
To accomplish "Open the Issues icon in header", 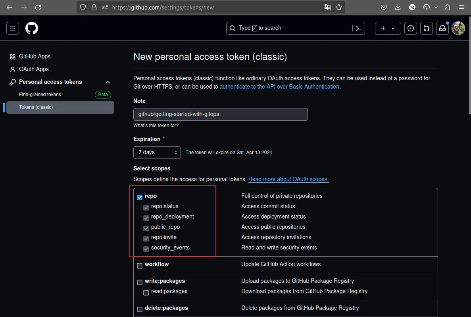I will [411, 28].
